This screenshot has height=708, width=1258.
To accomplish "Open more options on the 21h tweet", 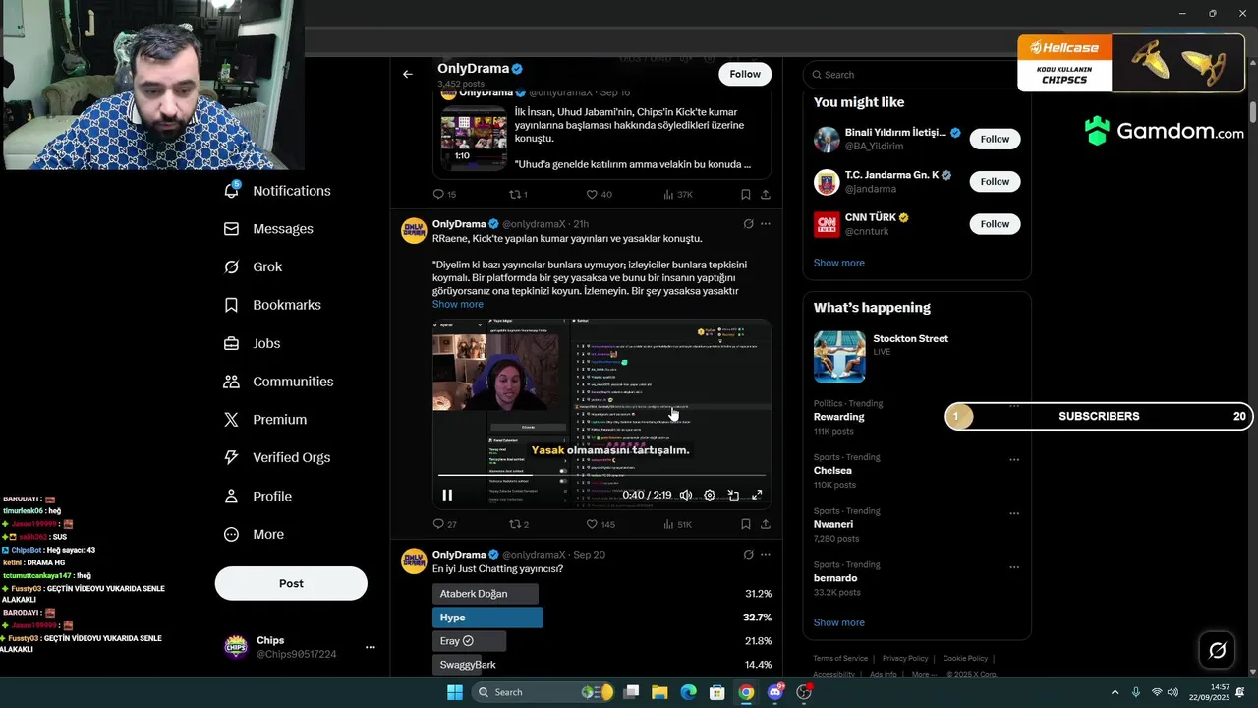I will pos(766,224).
